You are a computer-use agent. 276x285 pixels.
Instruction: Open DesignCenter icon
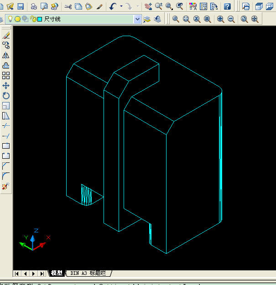203,6
